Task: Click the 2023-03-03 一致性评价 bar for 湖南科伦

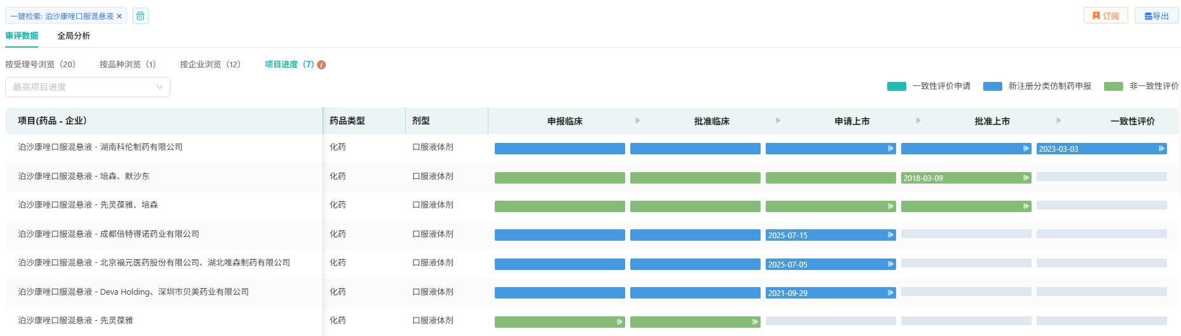Action: [x=1101, y=149]
